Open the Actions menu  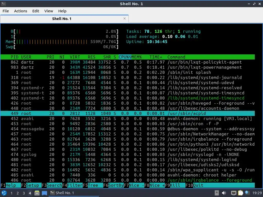[21, 11]
